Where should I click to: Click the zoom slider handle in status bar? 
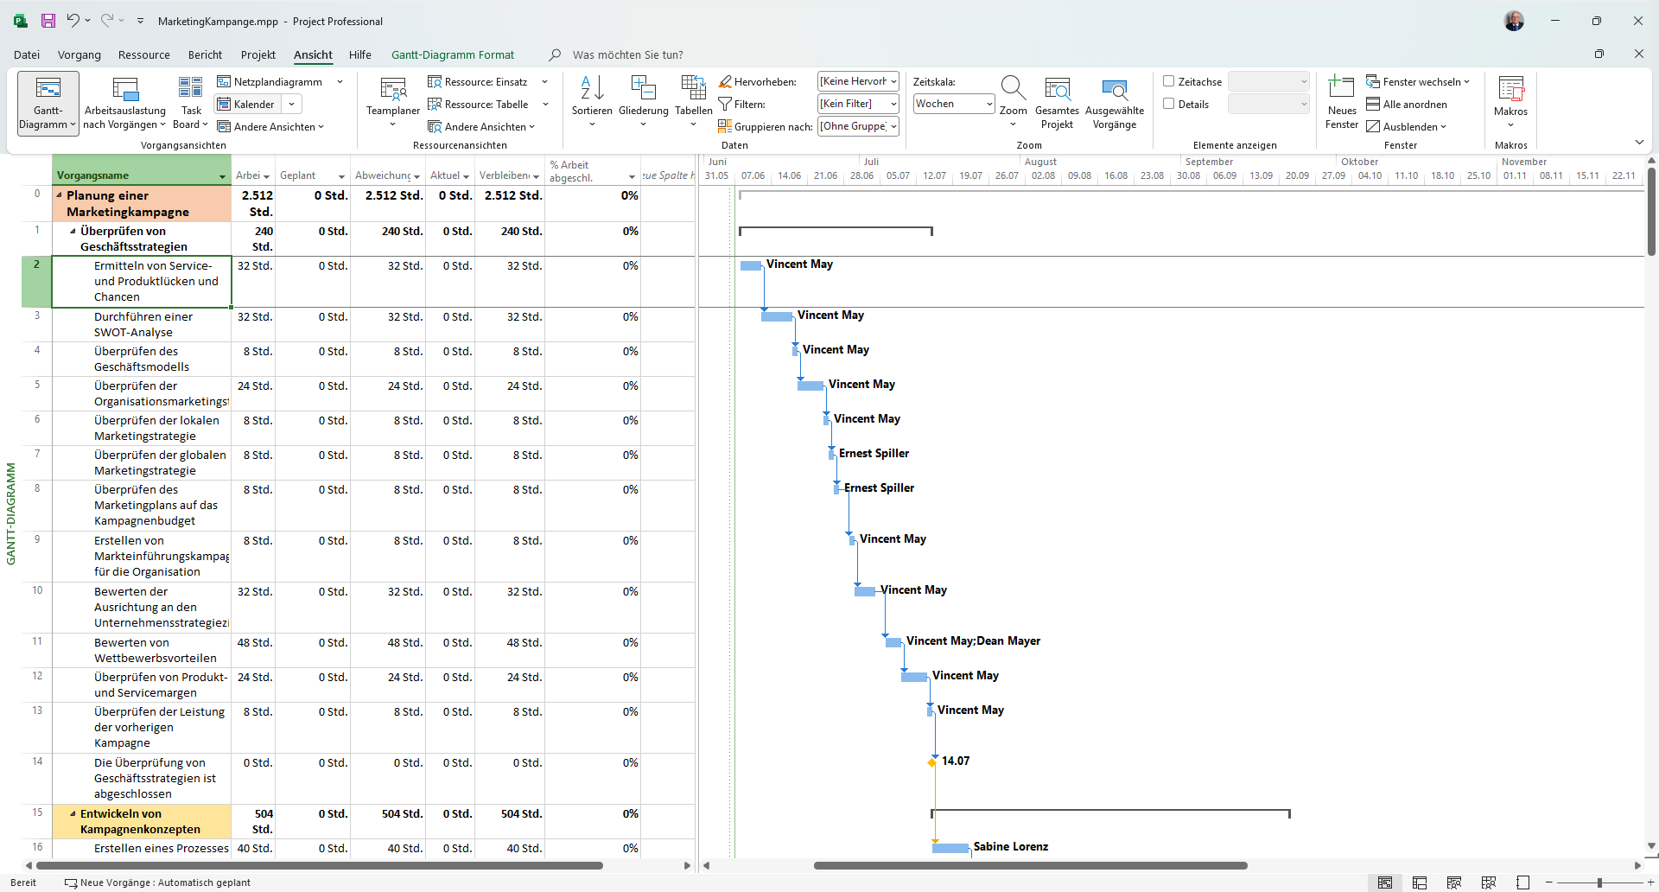(x=1599, y=882)
